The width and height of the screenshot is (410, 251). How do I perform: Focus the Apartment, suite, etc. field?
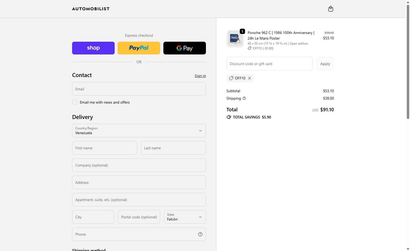[x=139, y=200]
